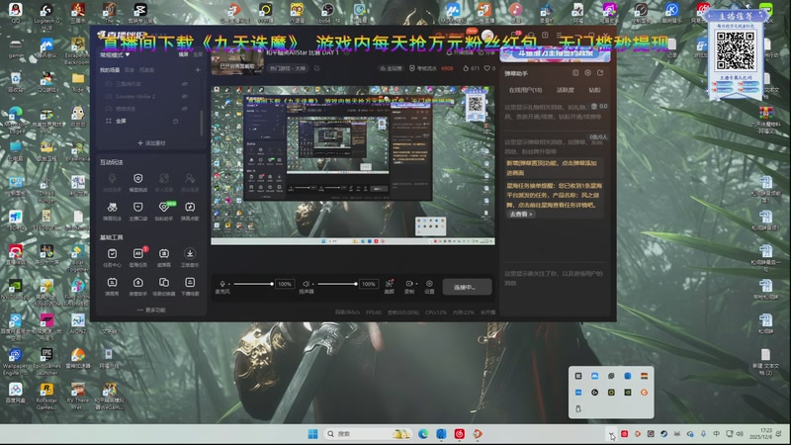Image resolution: width=791 pixels, height=445 pixels.
Task: Click the taskbar search box
Action: click(x=368, y=434)
